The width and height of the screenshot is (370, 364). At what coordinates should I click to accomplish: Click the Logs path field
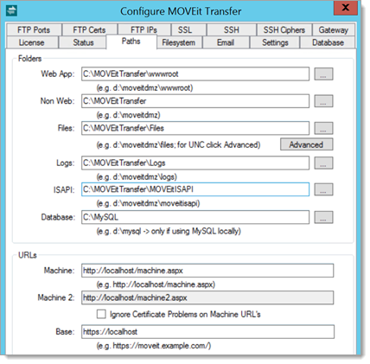tap(195, 163)
